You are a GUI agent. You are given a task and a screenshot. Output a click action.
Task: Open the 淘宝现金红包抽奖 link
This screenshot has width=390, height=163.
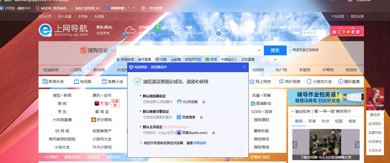pyautogui.click(x=306, y=50)
